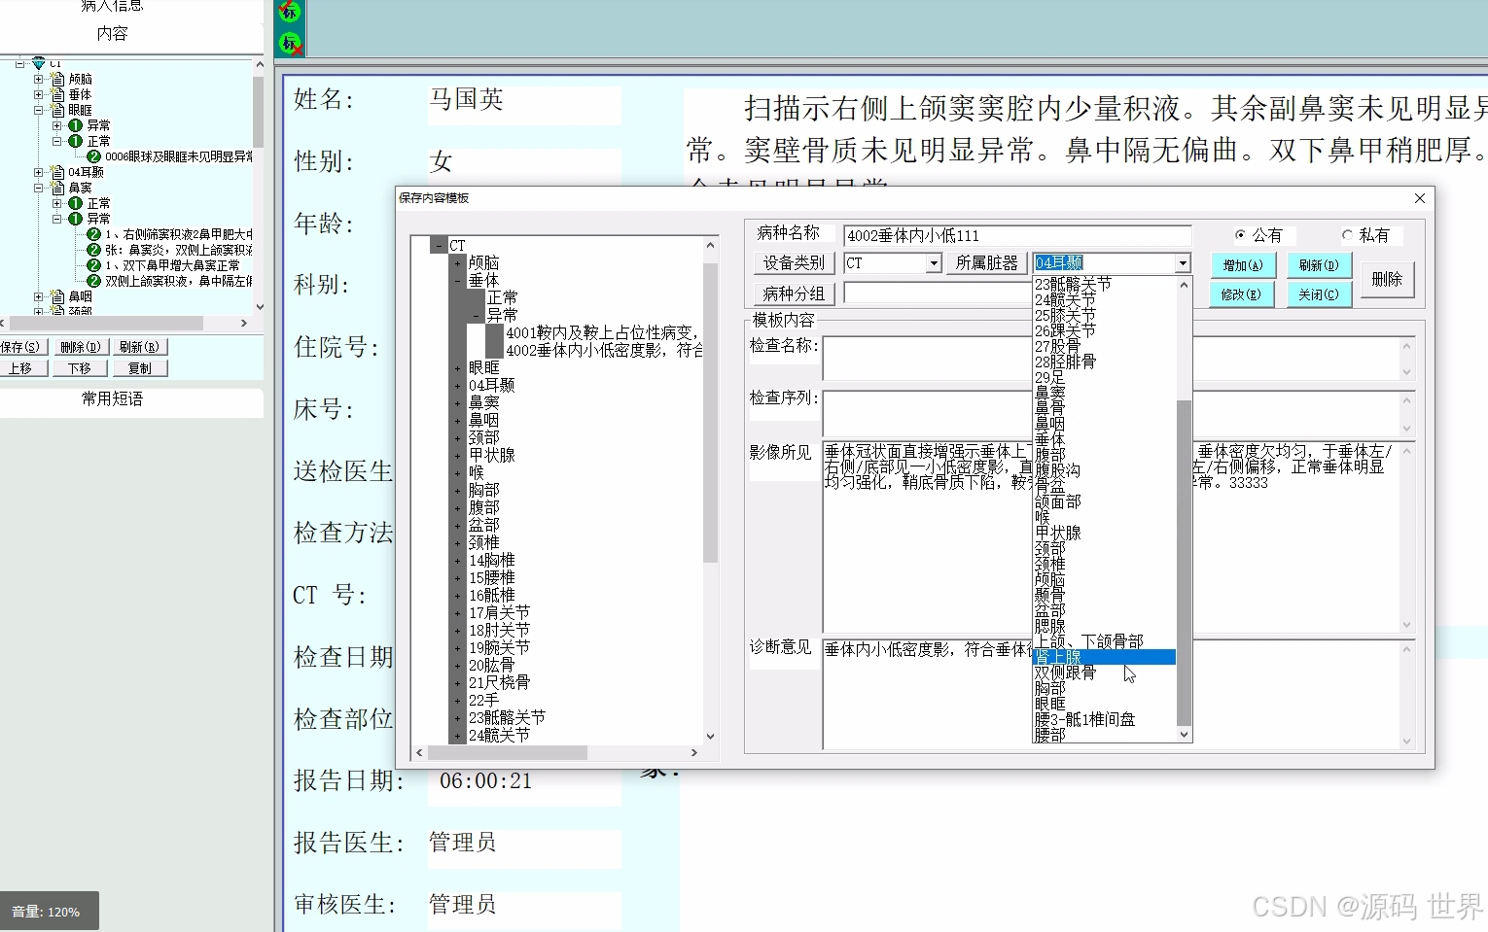
Task: Click green level-2 icon of 0006眼球及眼眶 entry
Action: pos(94,156)
